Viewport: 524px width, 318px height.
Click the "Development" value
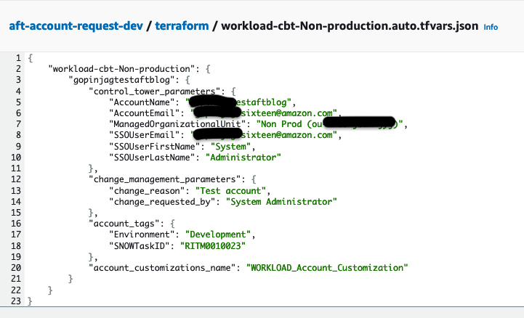(218, 235)
